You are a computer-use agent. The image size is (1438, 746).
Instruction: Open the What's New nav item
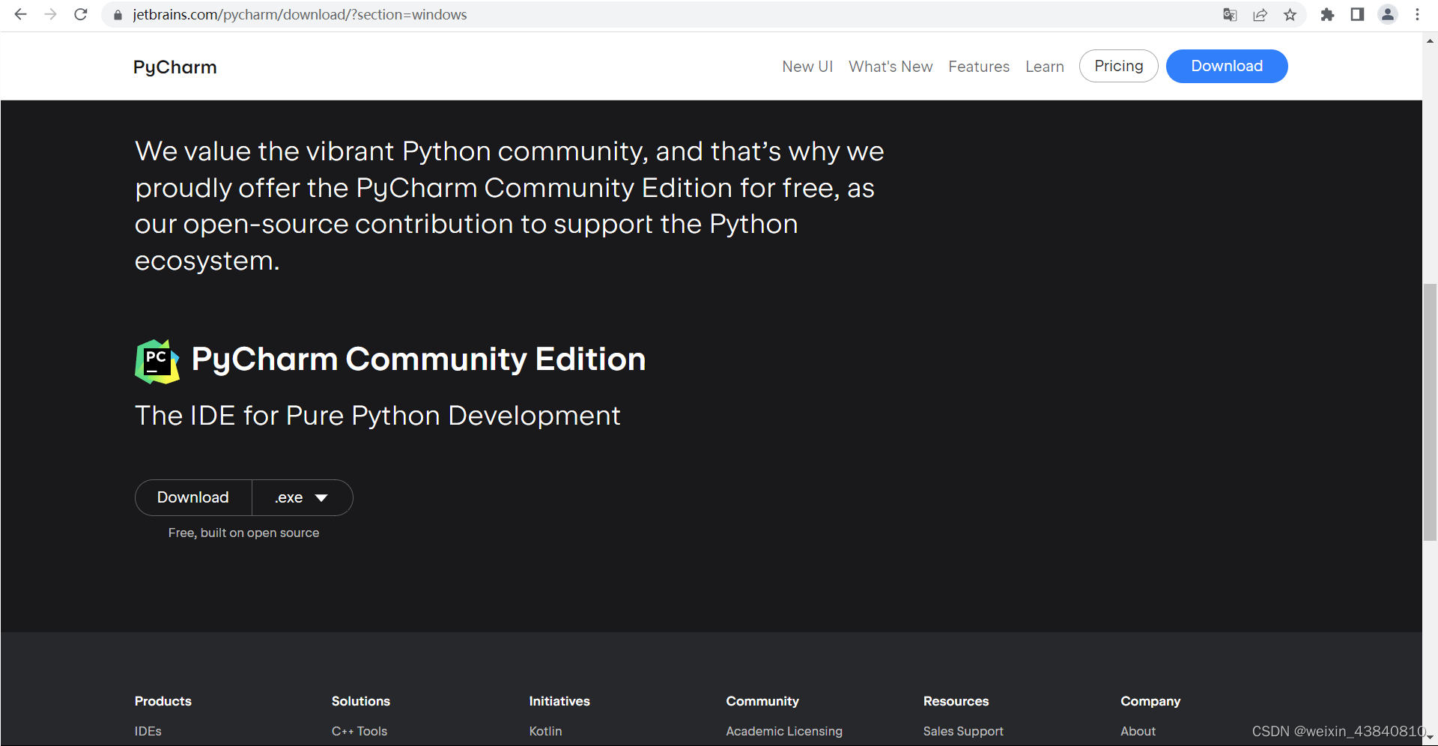(891, 67)
